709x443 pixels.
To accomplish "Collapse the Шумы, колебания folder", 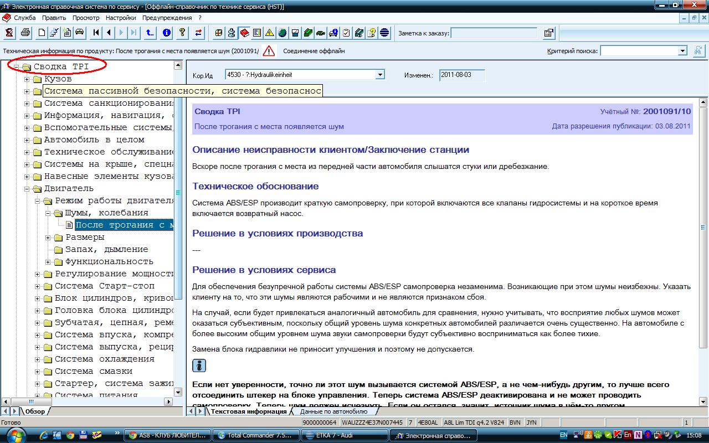I will click(x=48, y=213).
